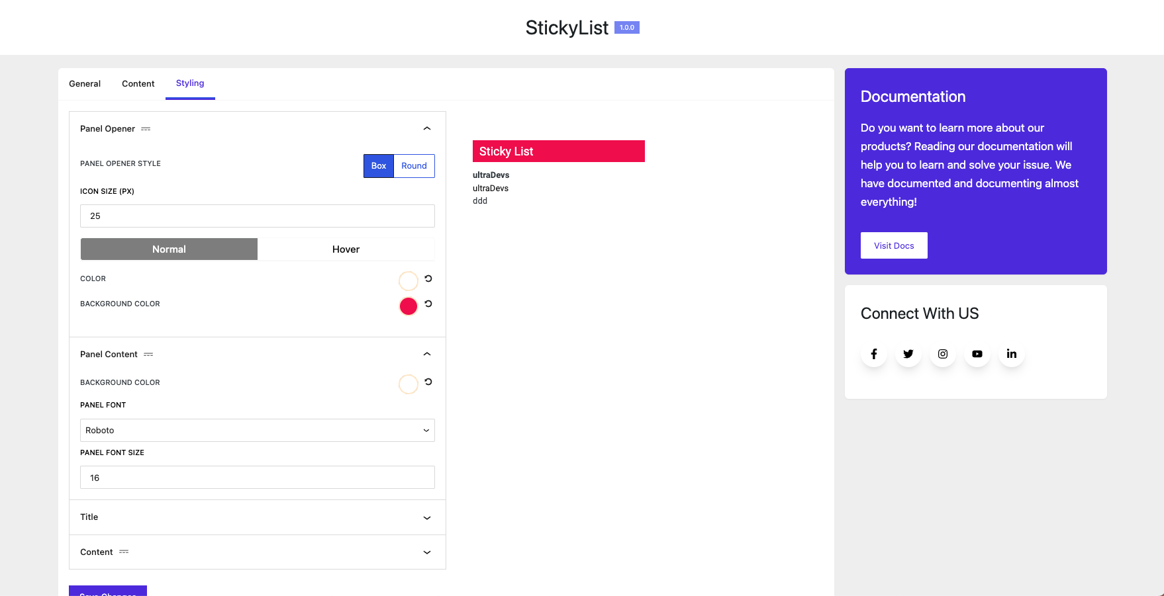This screenshot has height=596, width=1164.
Task: Open the Instagram social icon
Action: tap(943, 354)
